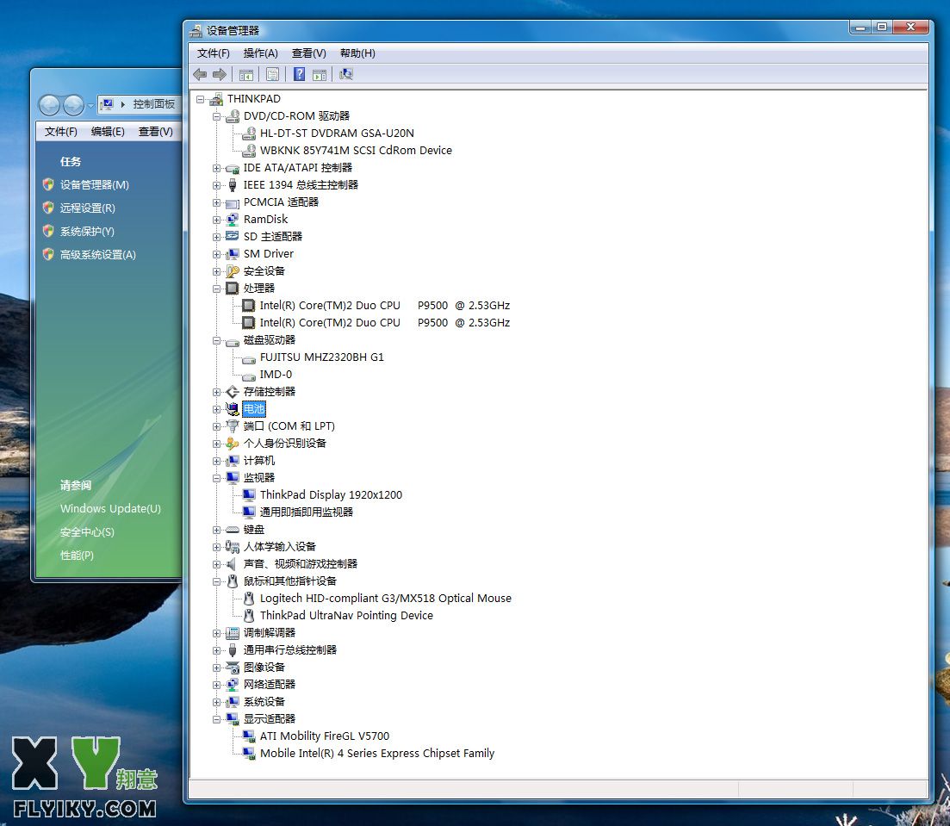The width and height of the screenshot is (950, 826).
Task: Scan for hardware changes toolbar icon
Action: 346,75
